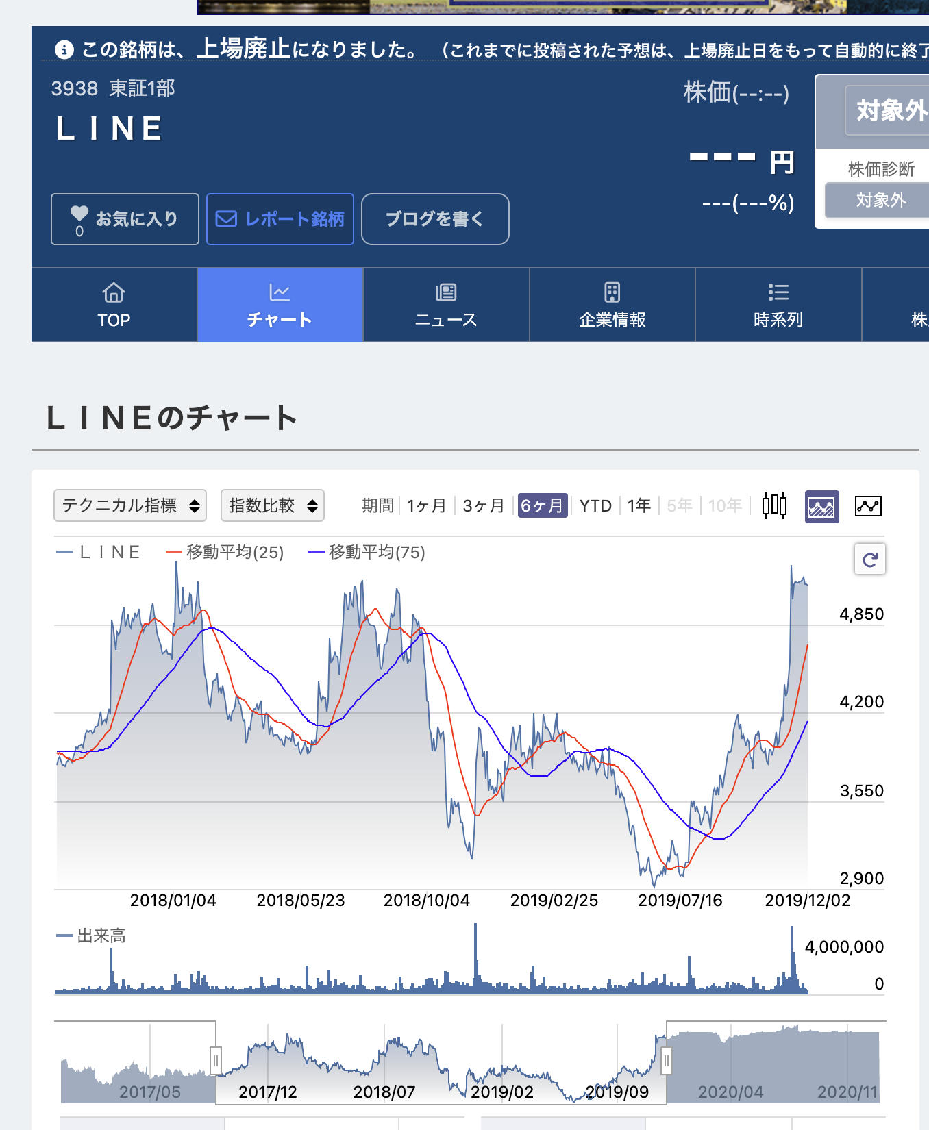Click the ブログを書く button
The image size is (929, 1130).
(435, 219)
